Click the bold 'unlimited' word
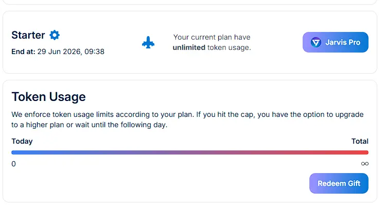This screenshot has height=205, width=386. point(189,47)
